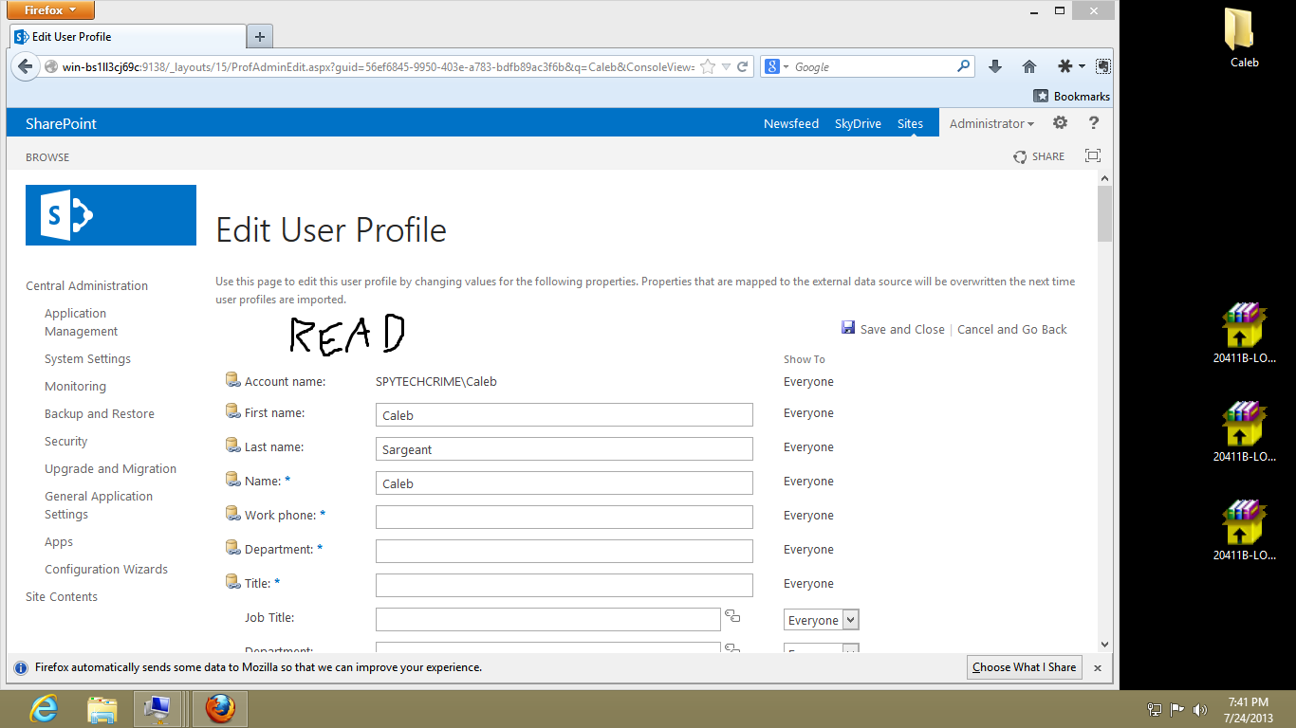Click the page vertical scrollbar thumb
Screen dimensions: 1296x728
(x=1104, y=215)
